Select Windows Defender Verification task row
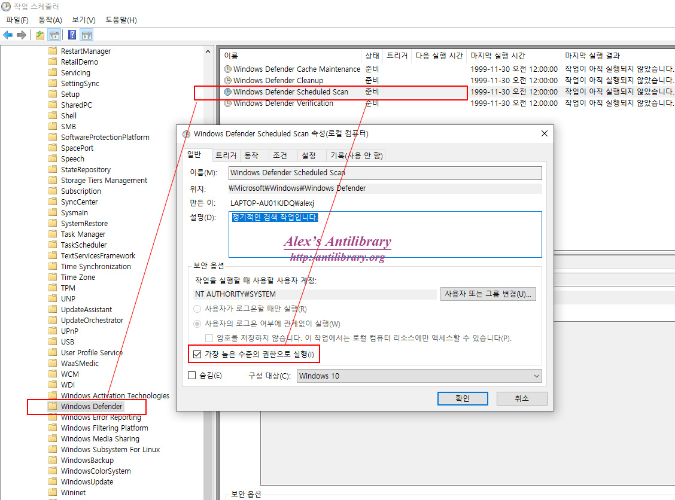Viewport: 675px width, 500px height. click(x=448, y=103)
